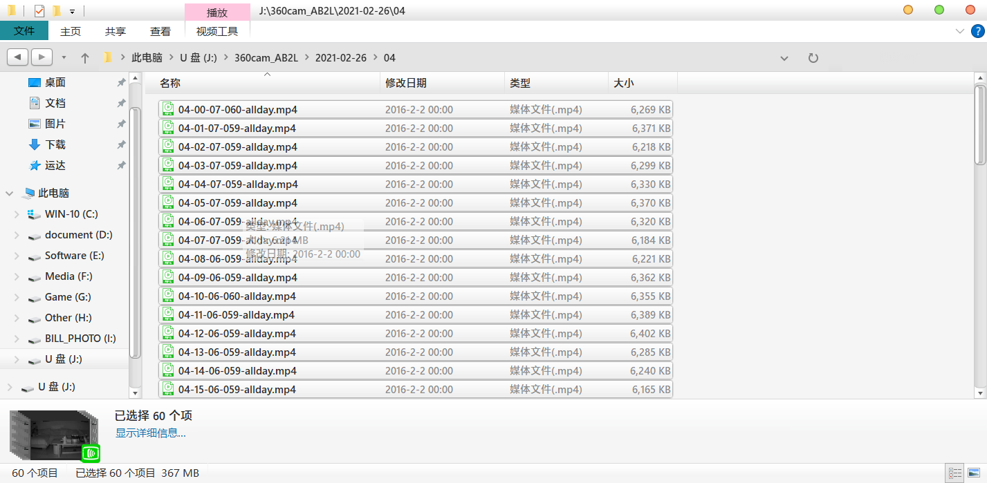Go back with the left arrow button
The image size is (987, 483).
pyautogui.click(x=17, y=57)
